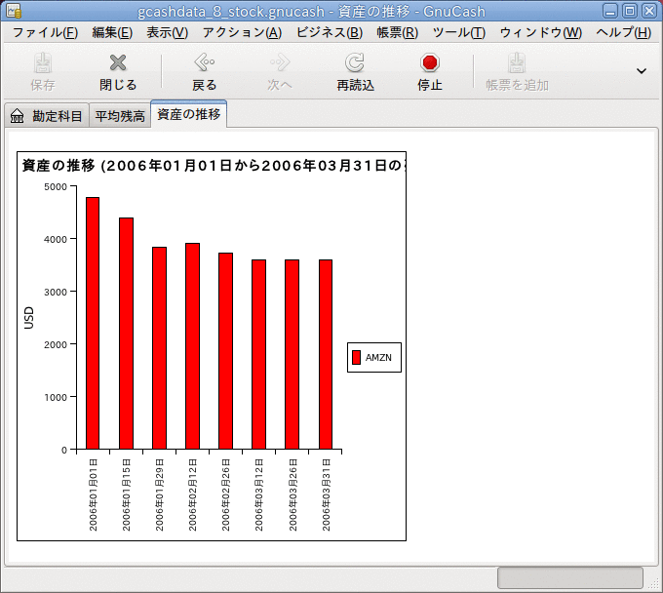Click the progress bar in status bar
The width and height of the screenshot is (663, 593).
coord(569,577)
